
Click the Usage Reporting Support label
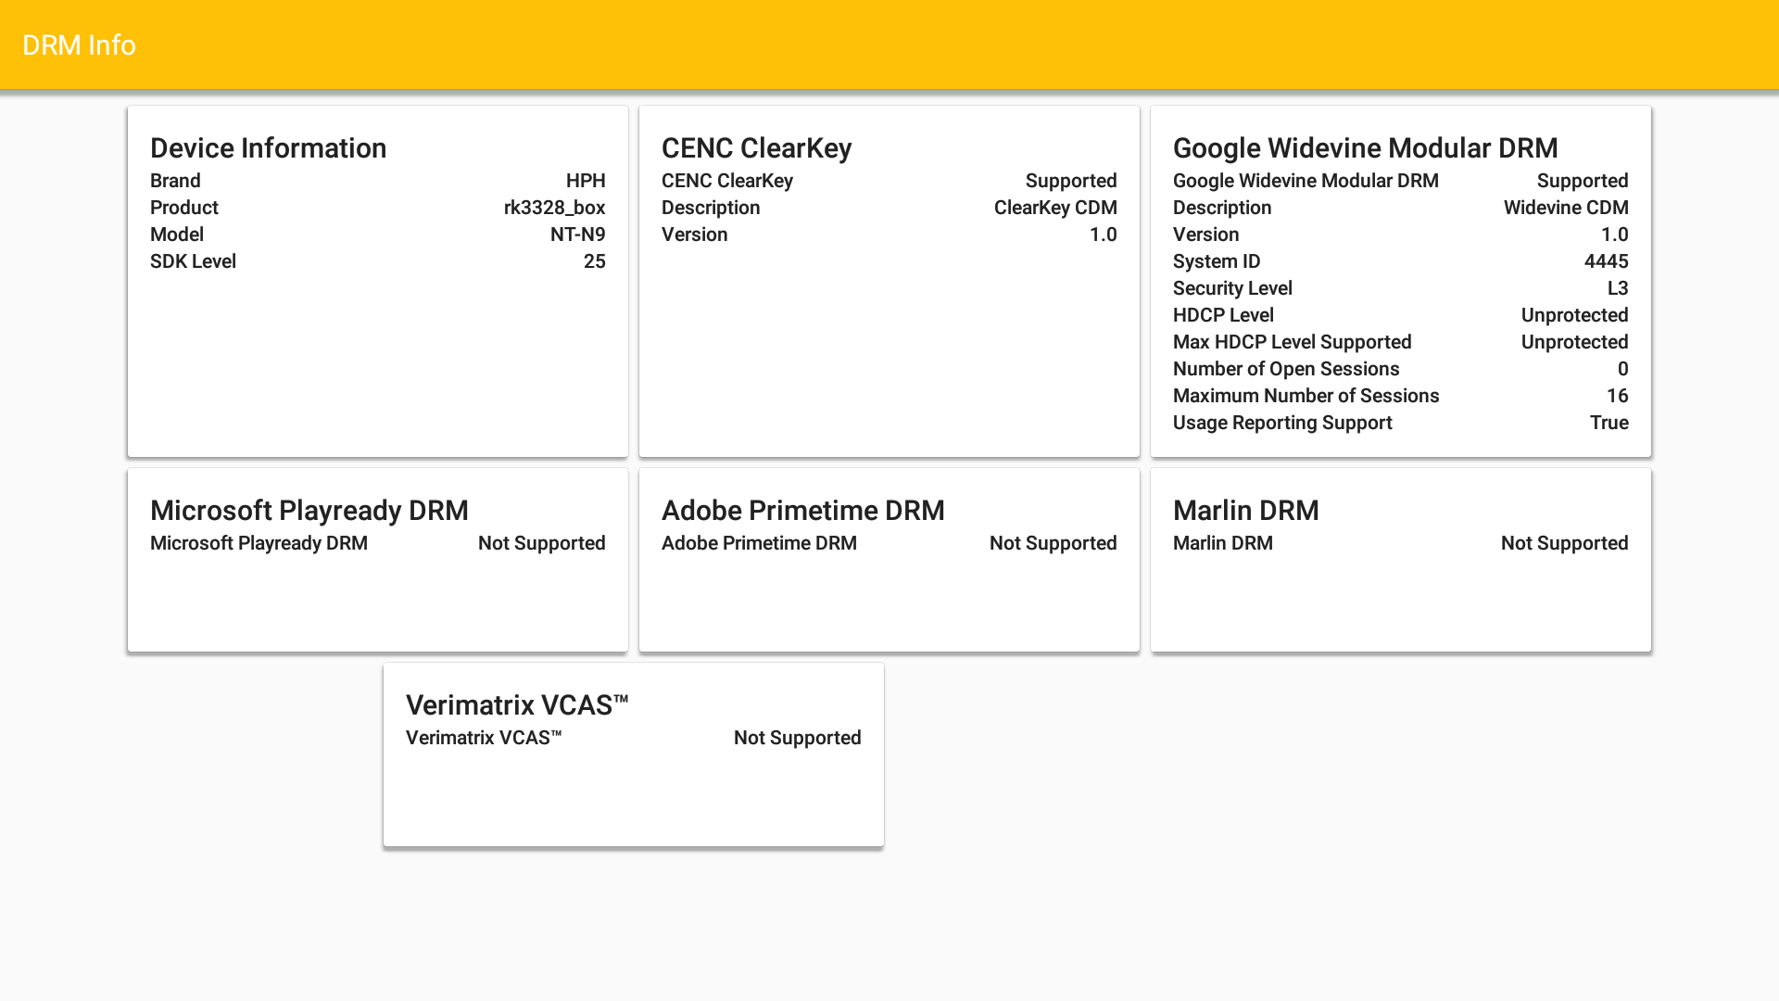click(x=1282, y=423)
